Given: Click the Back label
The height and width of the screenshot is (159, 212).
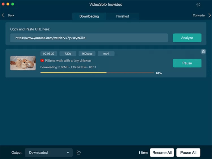Looking at the screenshot, I should 11,16.
